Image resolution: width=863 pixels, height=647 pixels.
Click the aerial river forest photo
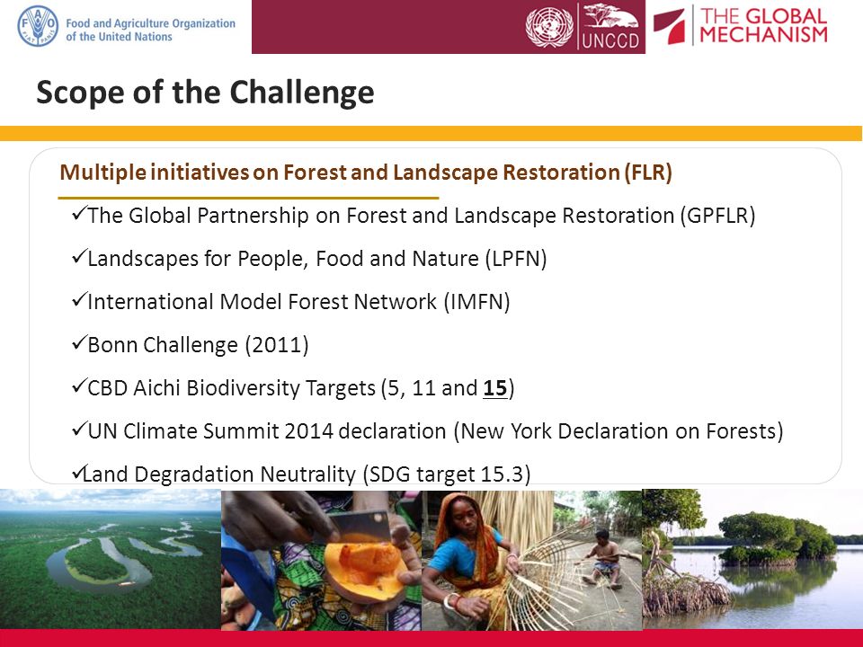110,559
